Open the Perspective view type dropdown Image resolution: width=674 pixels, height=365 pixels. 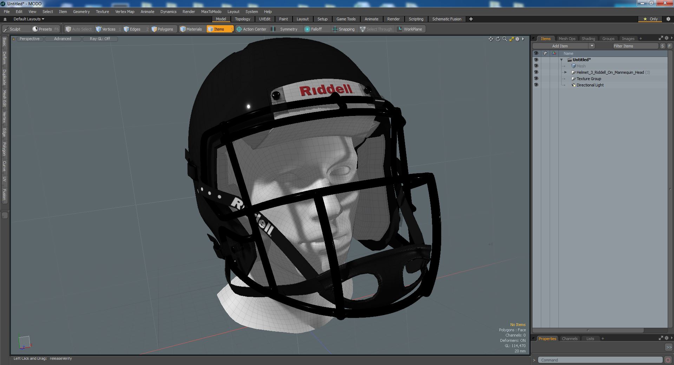coord(30,39)
